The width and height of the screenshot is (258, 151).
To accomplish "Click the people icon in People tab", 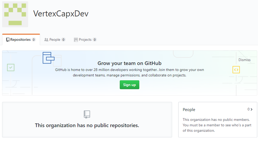I will (46, 40).
